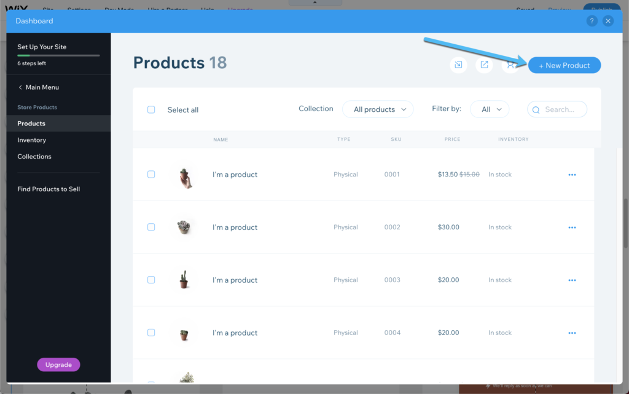
Task: Add a product with New Product button
Action: (x=565, y=65)
